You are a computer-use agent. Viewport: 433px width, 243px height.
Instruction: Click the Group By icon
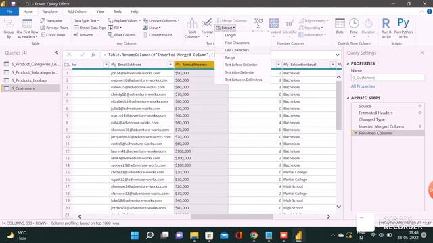[9, 28]
